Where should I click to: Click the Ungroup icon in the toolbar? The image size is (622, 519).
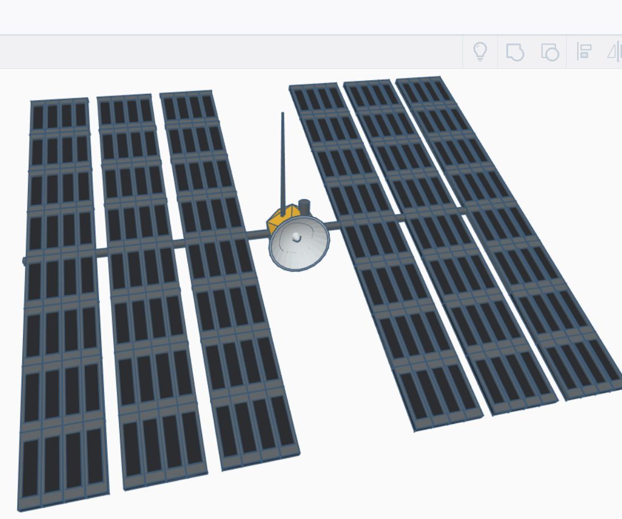coord(549,52)
